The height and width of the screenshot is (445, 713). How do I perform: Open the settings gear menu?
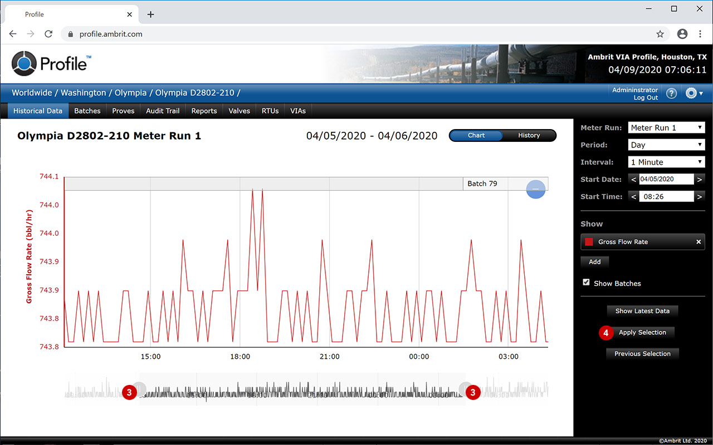pyautogui.click(x=694, y=93)
